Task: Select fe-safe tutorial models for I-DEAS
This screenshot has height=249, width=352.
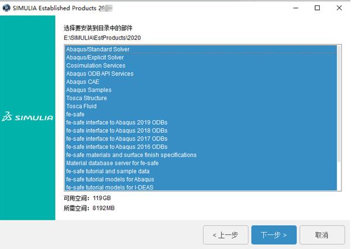Action: pyautogui.click(x=201, y=187)
